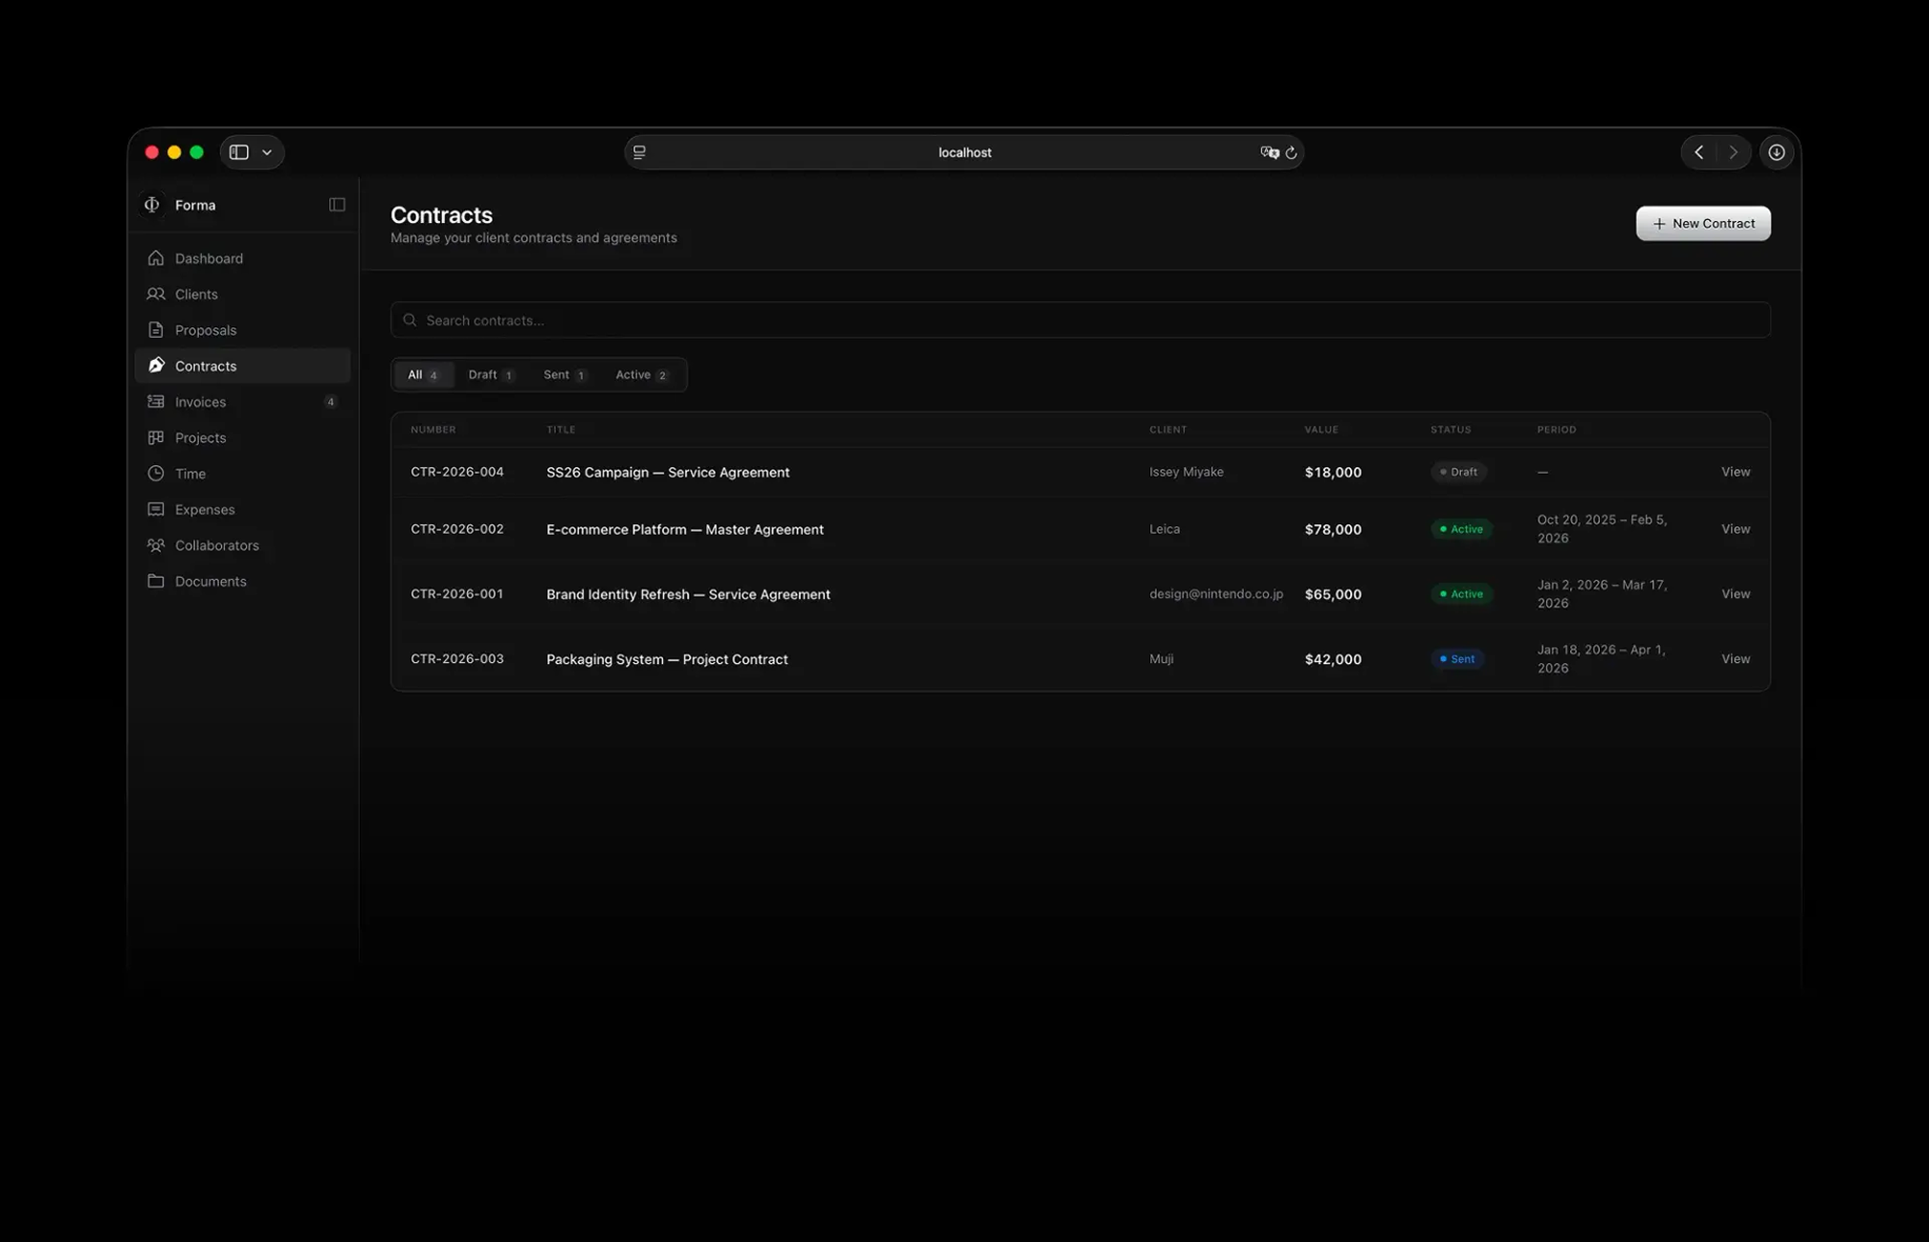Reload the localhost page
Screen dimensions: 1929x1242
pyautogui.click(x=1291, y=152)
